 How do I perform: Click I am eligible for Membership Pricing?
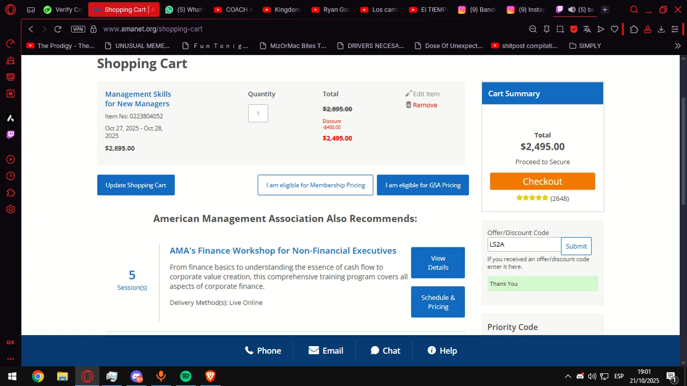(x=316, y=185)
